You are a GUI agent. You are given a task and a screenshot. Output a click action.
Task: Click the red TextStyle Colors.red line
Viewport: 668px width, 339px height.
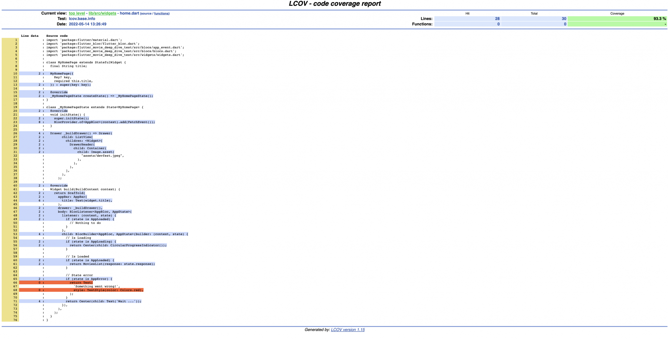click(x=108, y=290)
